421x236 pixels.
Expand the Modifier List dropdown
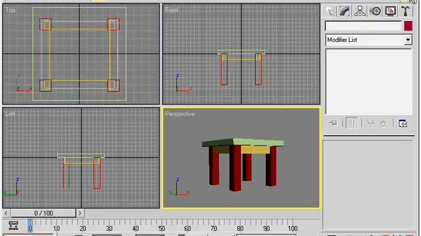coord(368,40)
